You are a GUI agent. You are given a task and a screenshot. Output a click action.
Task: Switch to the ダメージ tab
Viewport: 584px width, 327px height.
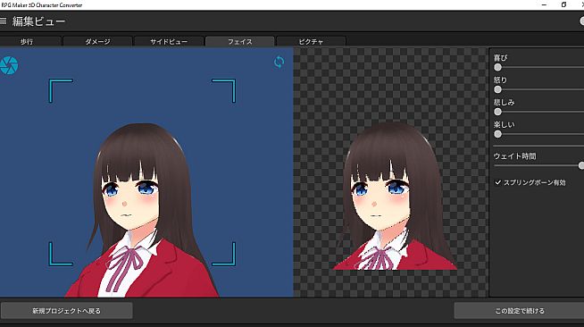point(97,41)
